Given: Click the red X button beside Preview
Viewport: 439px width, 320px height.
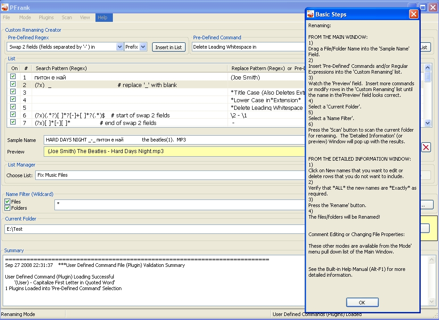Looking at the screenshot, I should point(426,147).
